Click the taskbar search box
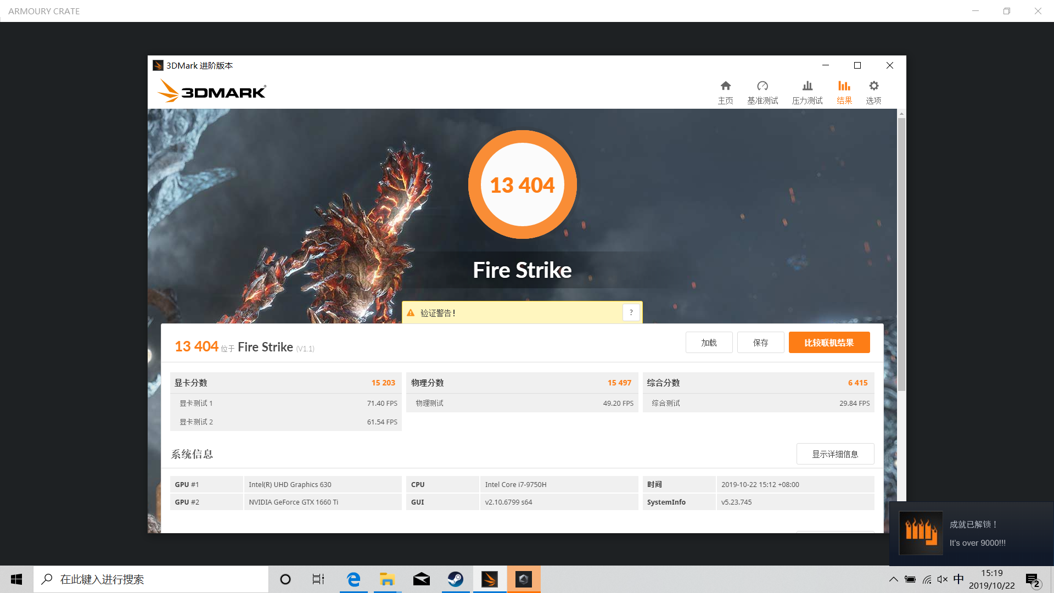 [151, 579]
